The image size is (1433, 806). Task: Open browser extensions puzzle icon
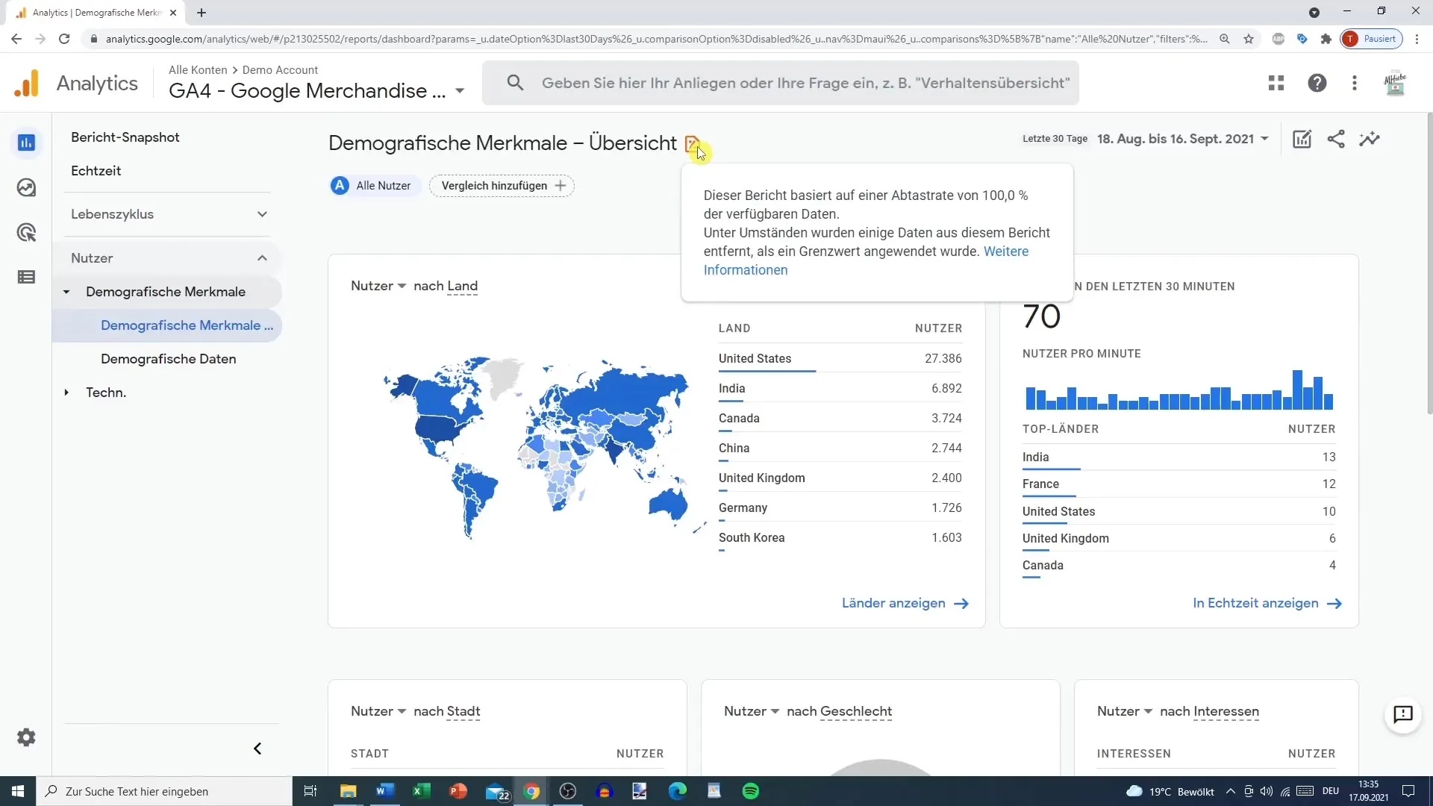click(1326, 39)
